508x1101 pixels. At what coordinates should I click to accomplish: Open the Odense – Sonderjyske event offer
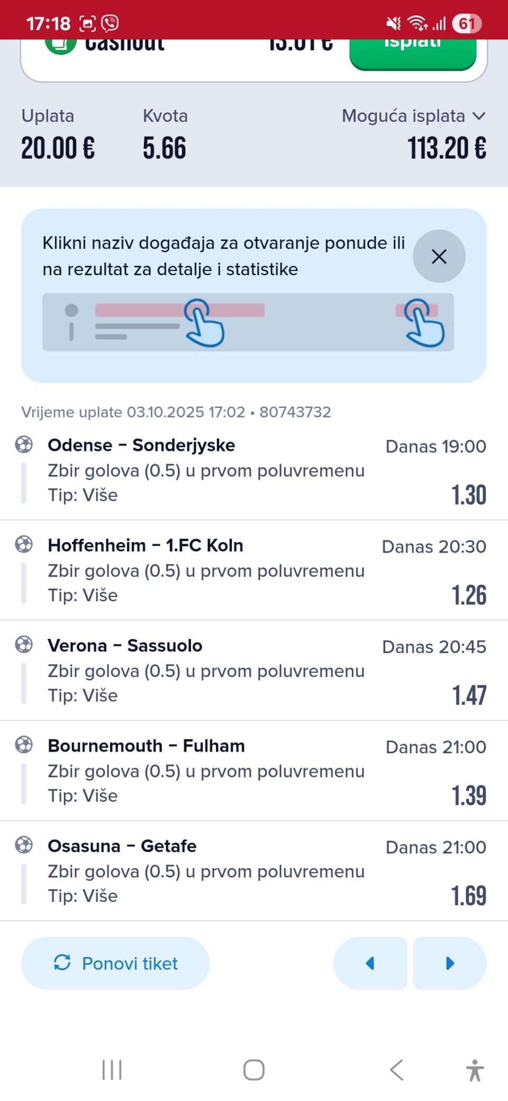(x=141, y=445)
